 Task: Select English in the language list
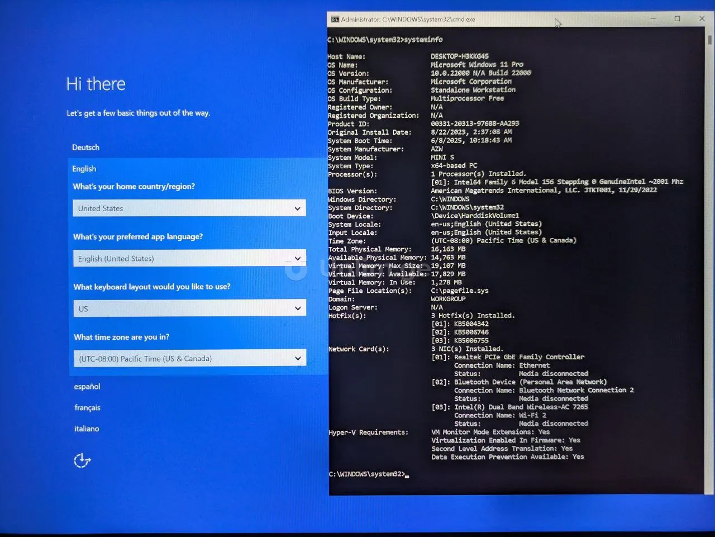pyautogui.click(x=84, y=169)
